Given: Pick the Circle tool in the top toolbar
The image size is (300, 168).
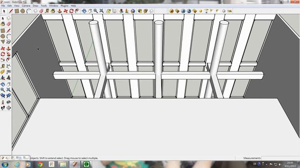Looking at the screenshot, I should pyautogui.click(x=22, y=11).
